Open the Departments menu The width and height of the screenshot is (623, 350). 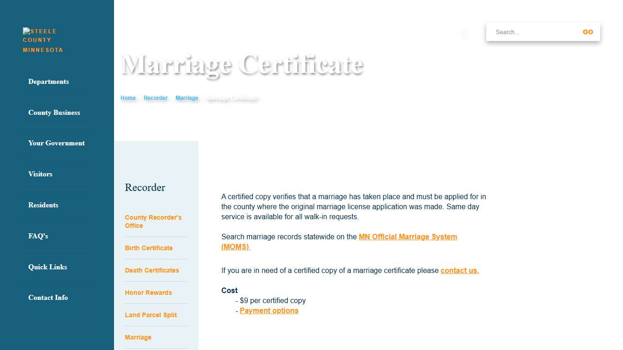pyautogui.click(x=48, y=82)
